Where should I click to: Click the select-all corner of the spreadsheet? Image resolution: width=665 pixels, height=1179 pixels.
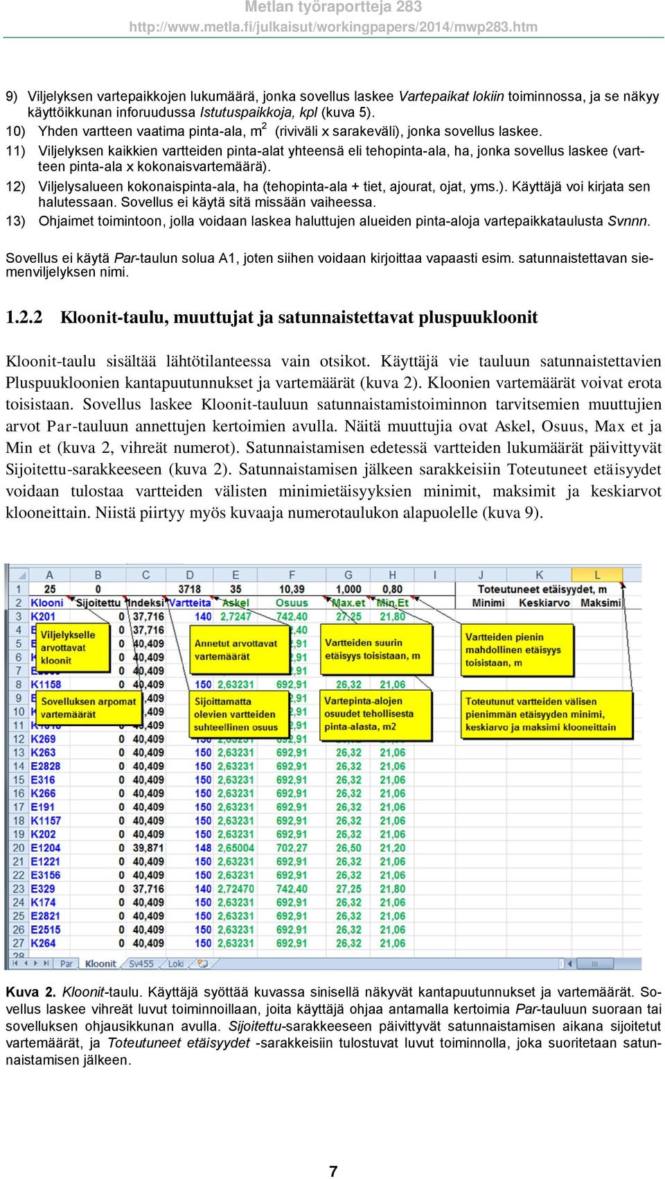(x=18, y=575)
